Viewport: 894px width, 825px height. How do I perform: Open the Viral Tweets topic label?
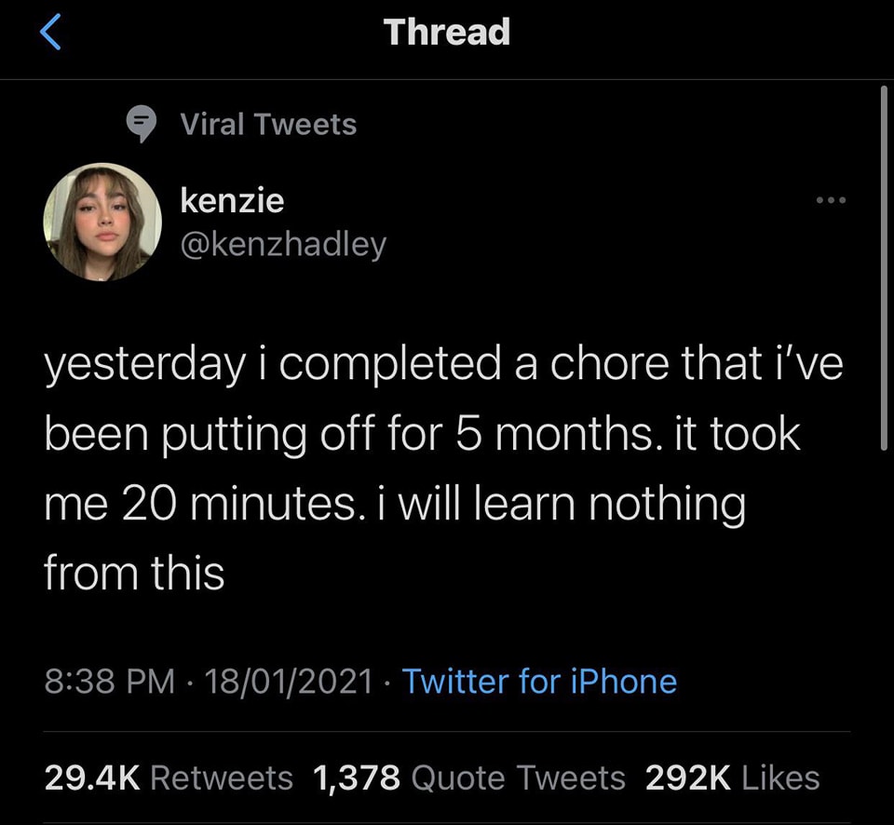pyautogui.click(x=268, y=124)
